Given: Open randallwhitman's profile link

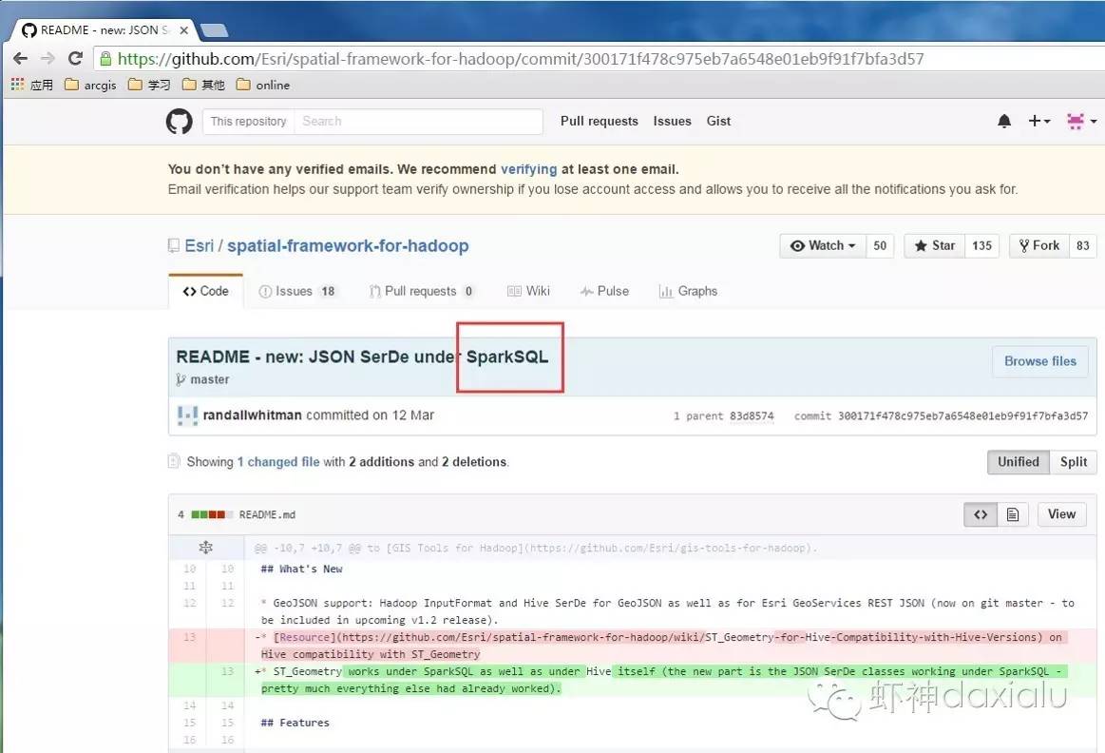Looking at the screenshot, I should click(253, 415).
